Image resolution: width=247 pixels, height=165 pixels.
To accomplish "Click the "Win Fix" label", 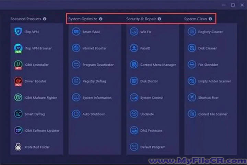I will point(145,32).
